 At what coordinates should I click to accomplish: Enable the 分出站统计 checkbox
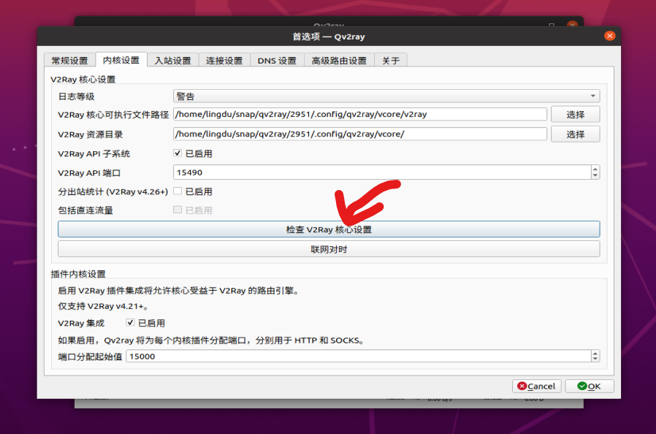(x=178, y=191)
